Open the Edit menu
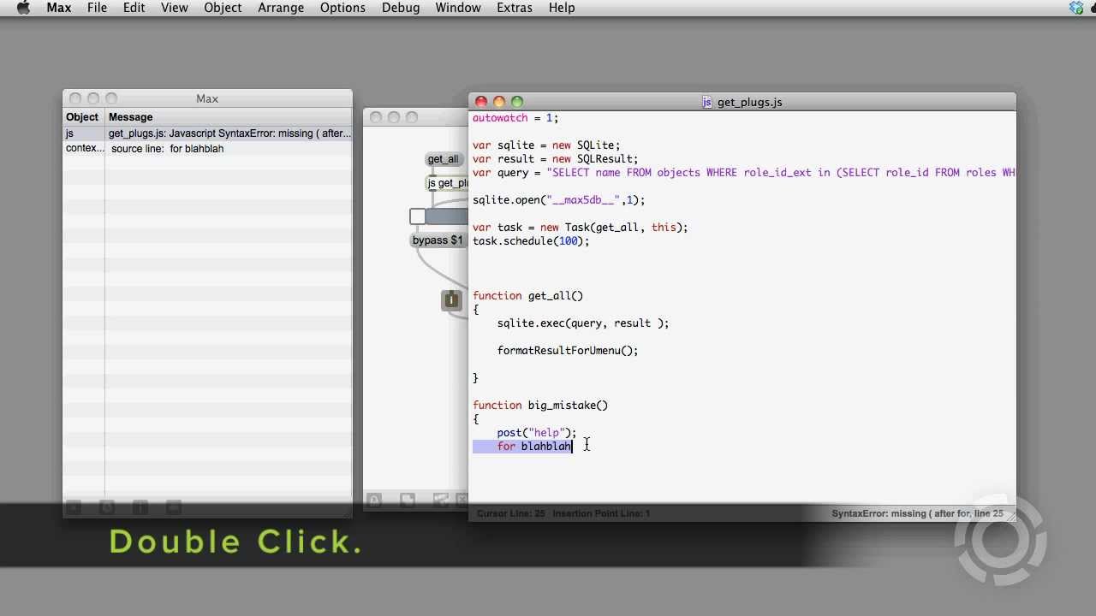This screenshot has width=1096, height=616. [x=134, y=8]
